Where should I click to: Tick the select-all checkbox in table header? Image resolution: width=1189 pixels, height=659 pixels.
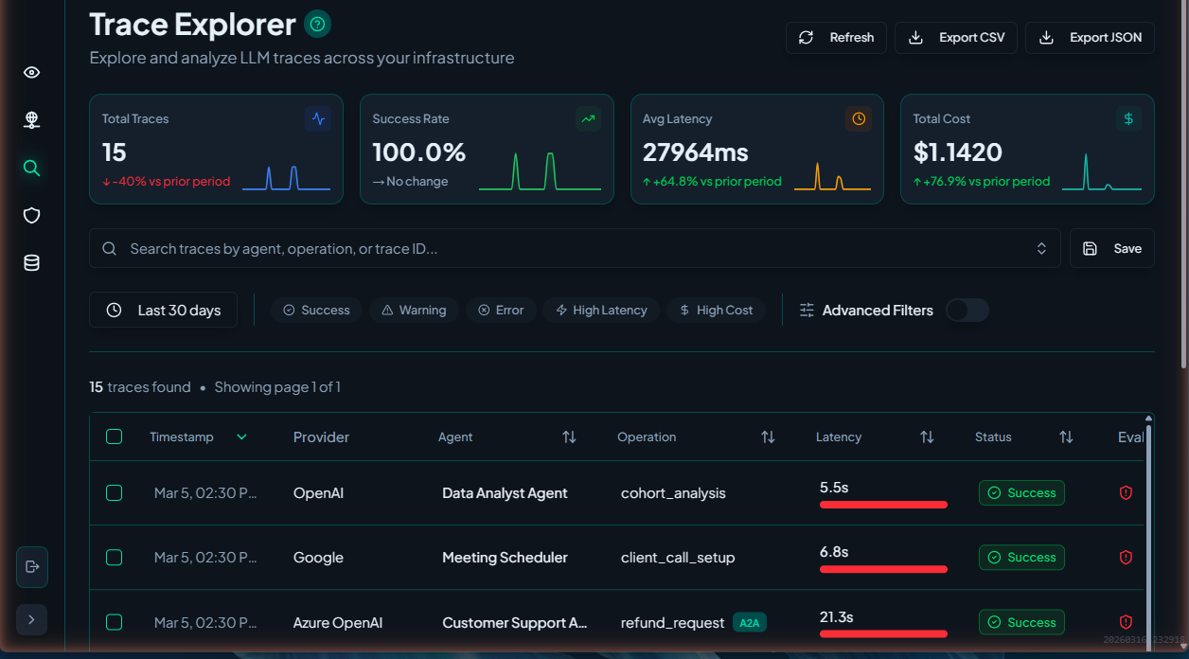pos(115,436)
